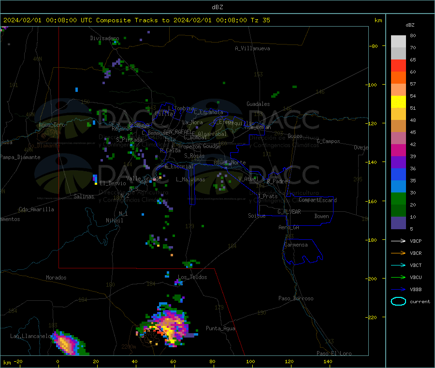Click the blue VBBB arrow legend symbol
This screenshot has height=368, width=435.
tap(398, 290)
